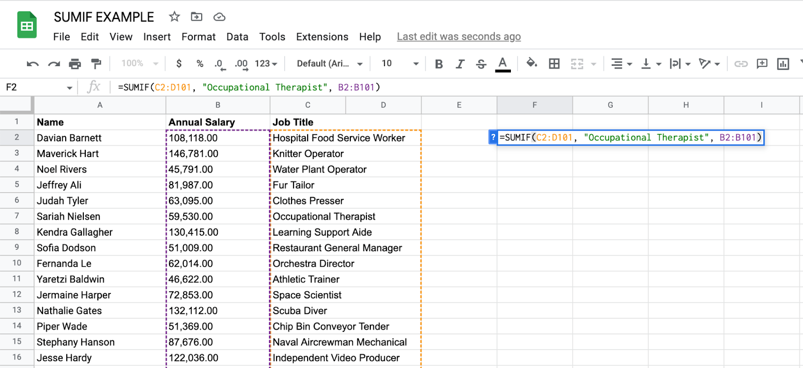Open the zoom 100% dropdown
The height and width of the screenshot is (368, 803).
tap(140, 64)
